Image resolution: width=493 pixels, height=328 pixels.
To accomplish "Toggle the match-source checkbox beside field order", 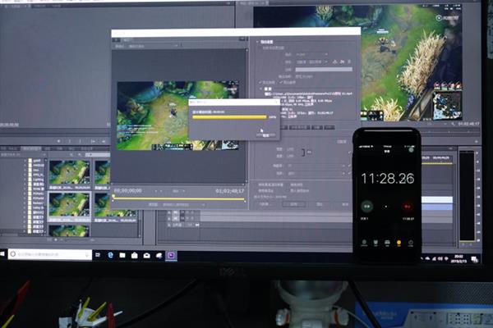I will [349, 173].
